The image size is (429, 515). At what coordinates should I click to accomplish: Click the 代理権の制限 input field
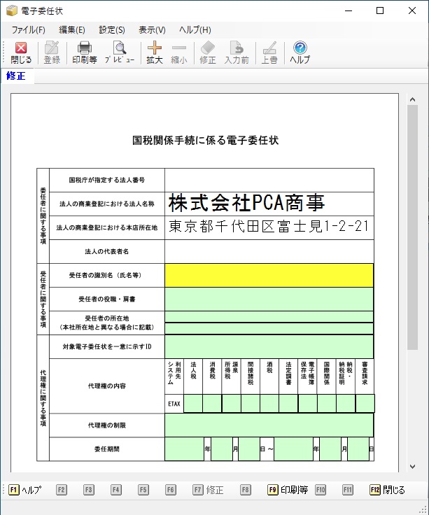tap(269, 425)
